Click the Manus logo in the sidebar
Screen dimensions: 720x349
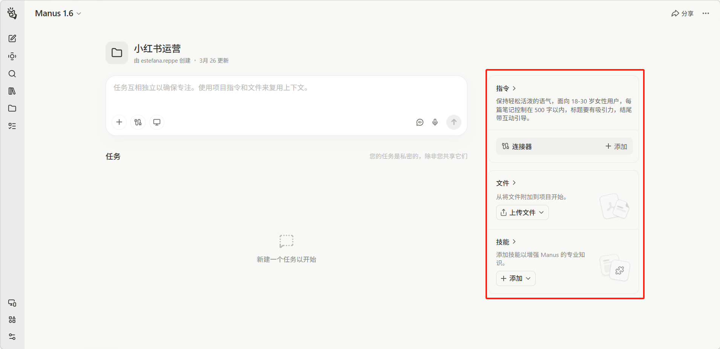(12, 13)
